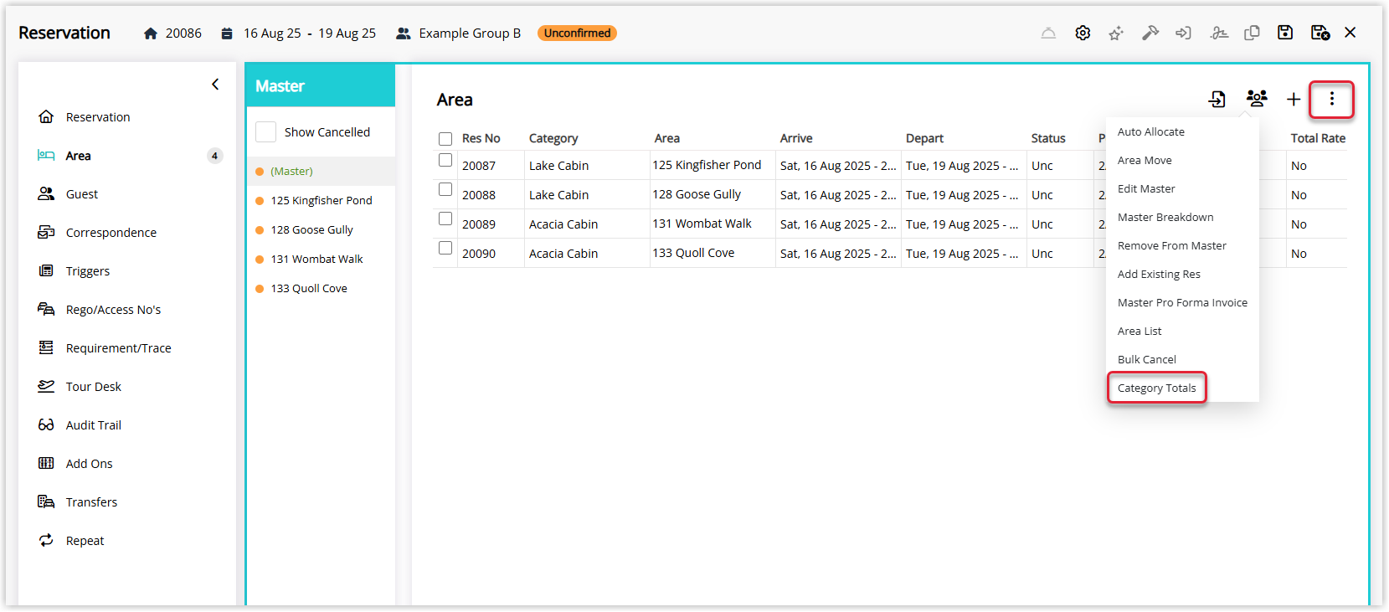Click the Category column header
Viewport: 1389px width, 612px height.
(553, 139)
